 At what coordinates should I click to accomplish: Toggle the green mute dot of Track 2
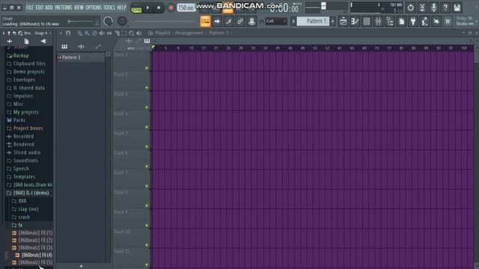147,88
